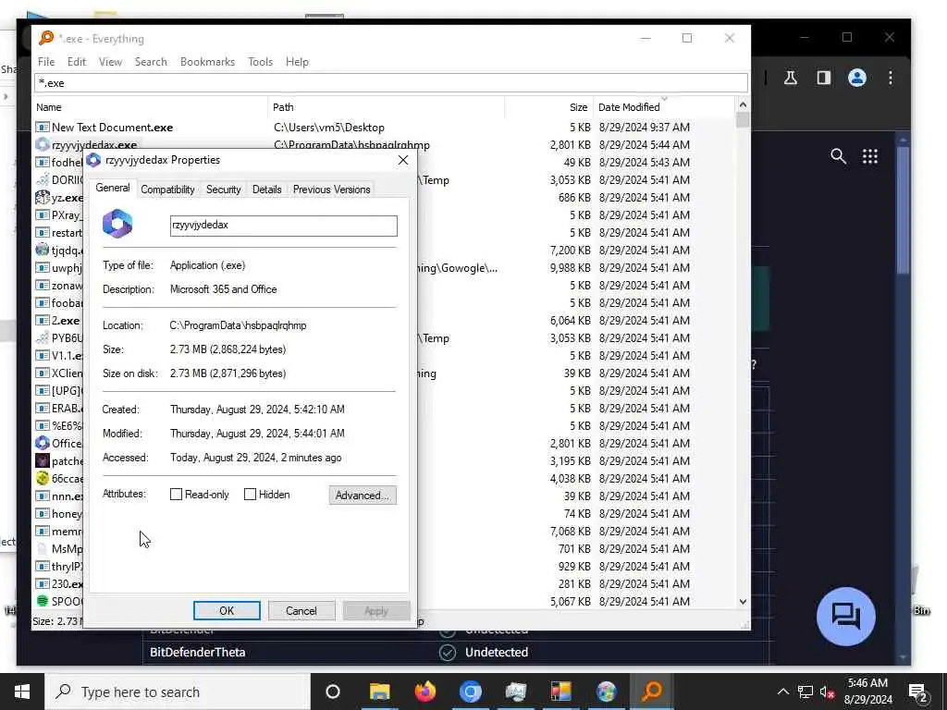The height and width of the screenshot is (710, 947).
Task: Click the 66ccae file icon
Action: click(x=43, y=478)
